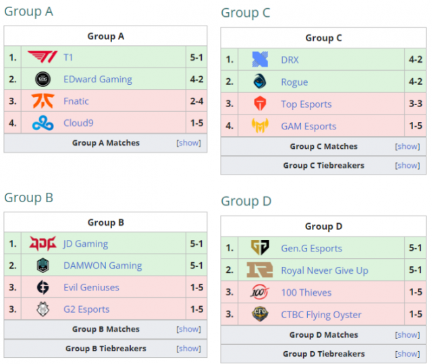Screen dimensions: 432x364
Task: Show the Group C Matches section
Action: [x=407, y=146]
